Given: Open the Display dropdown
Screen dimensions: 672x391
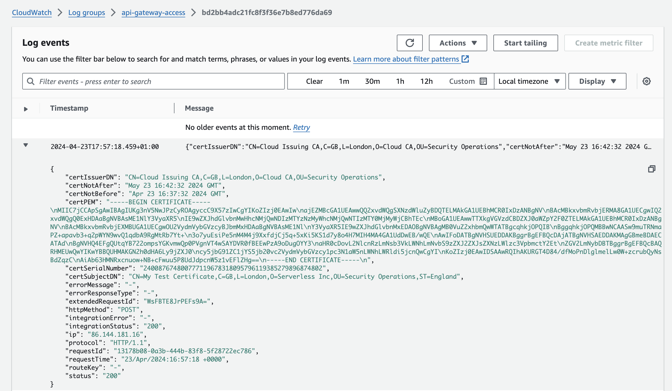Looking at the screenshot, I should click(597, 81).
